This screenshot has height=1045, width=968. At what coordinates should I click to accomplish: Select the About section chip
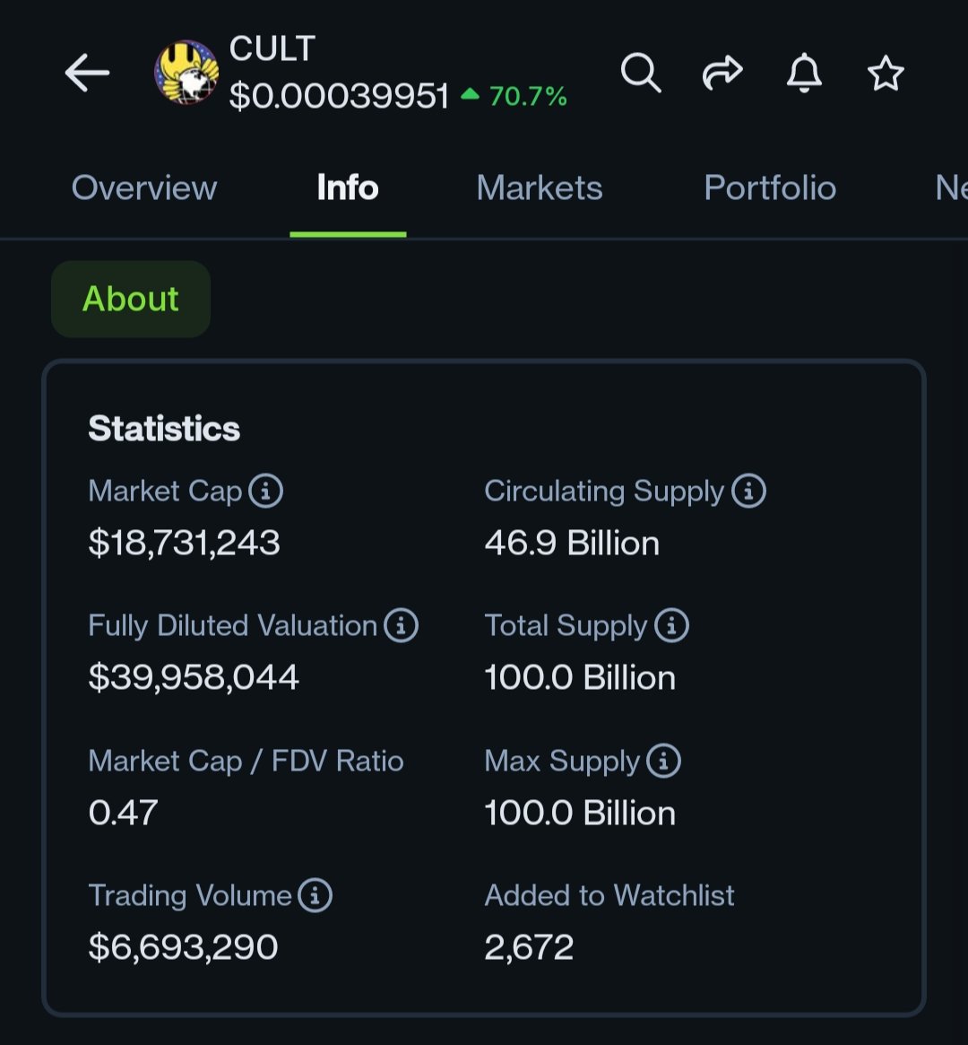(131, 299)
